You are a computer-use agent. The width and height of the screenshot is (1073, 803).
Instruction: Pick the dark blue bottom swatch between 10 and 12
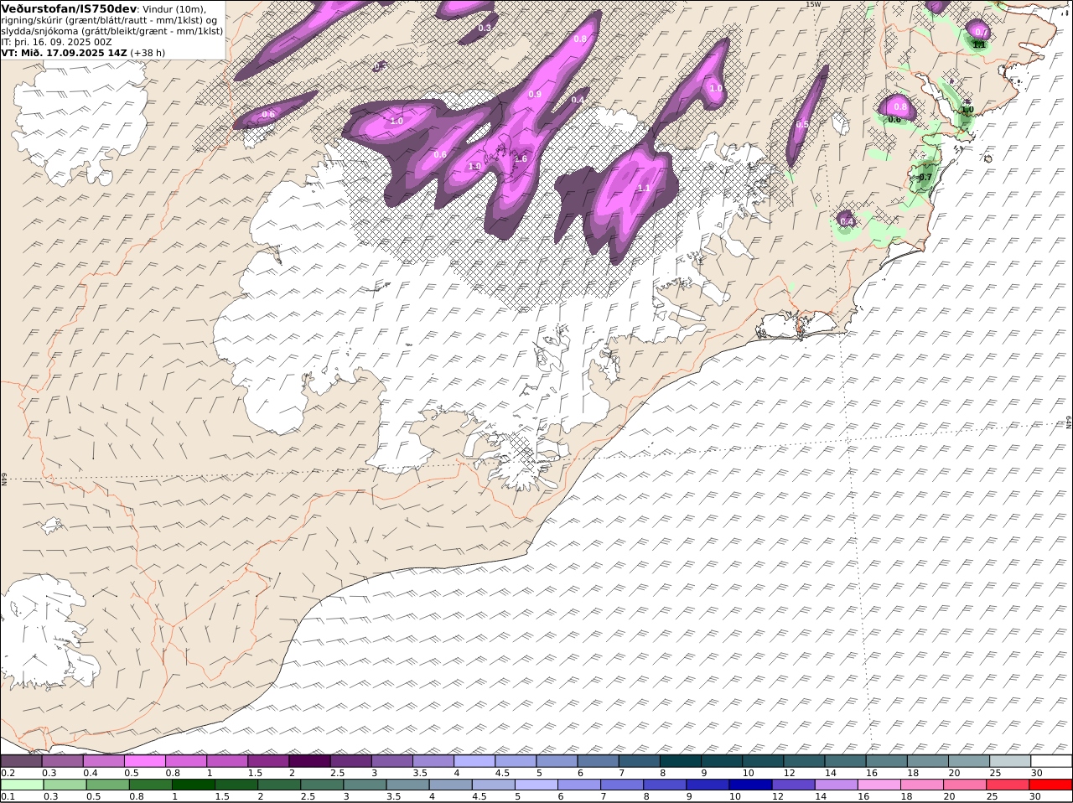(x=751, y=785)
